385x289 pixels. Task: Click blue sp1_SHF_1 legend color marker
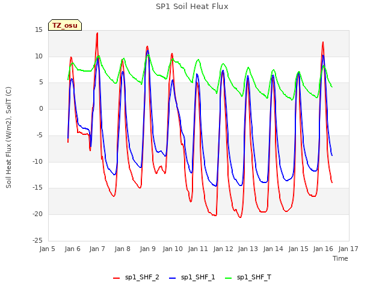point(173,278)
